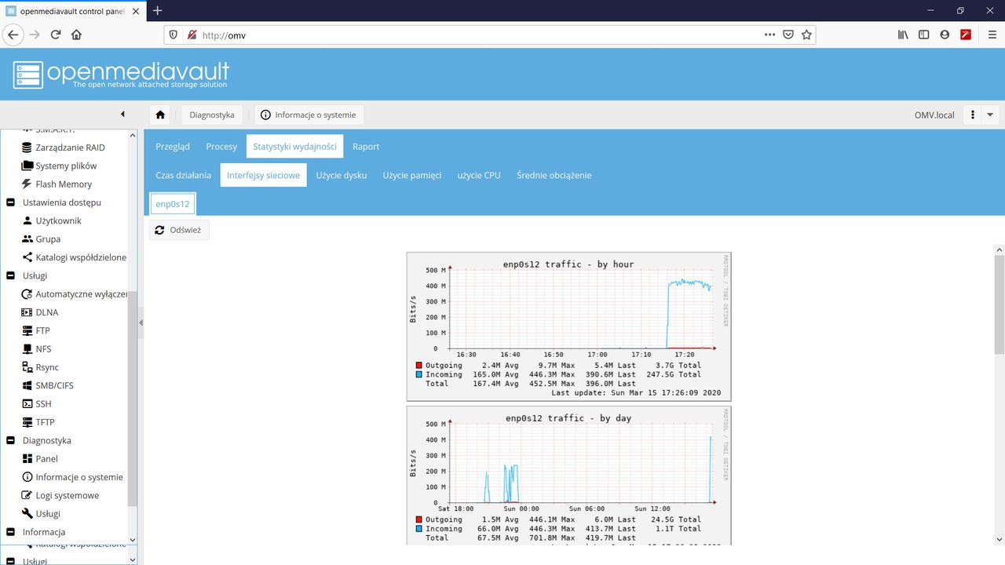This screenshot has width=1005, height=565.
Task: Open the three-dot user menu icon
Action: point(973,115)
